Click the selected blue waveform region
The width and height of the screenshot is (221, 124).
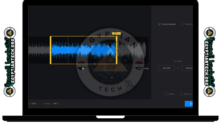click(84, 50)
